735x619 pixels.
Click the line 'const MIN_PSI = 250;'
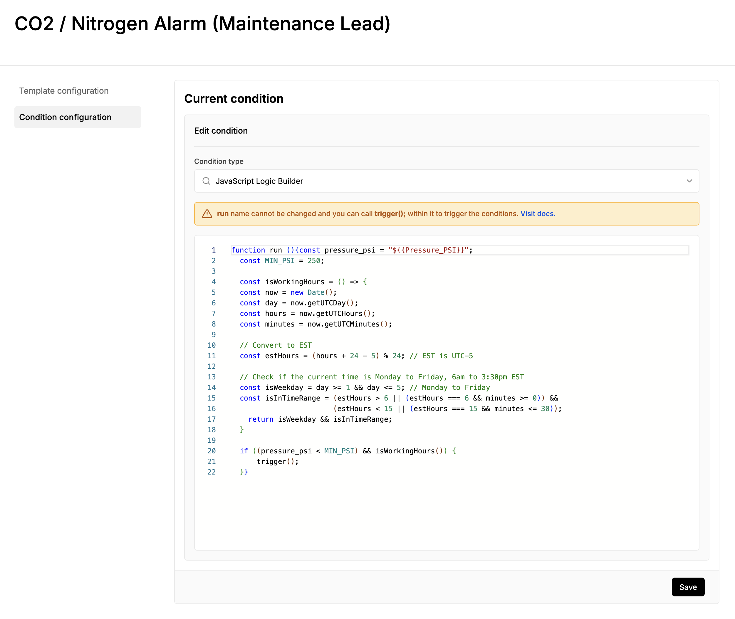282,261
